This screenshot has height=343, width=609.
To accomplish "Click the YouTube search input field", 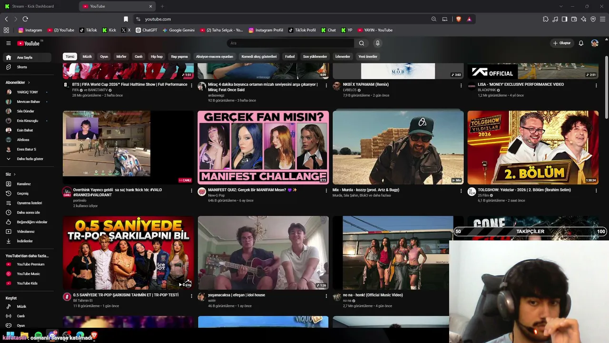I will [x=290, y=43].
